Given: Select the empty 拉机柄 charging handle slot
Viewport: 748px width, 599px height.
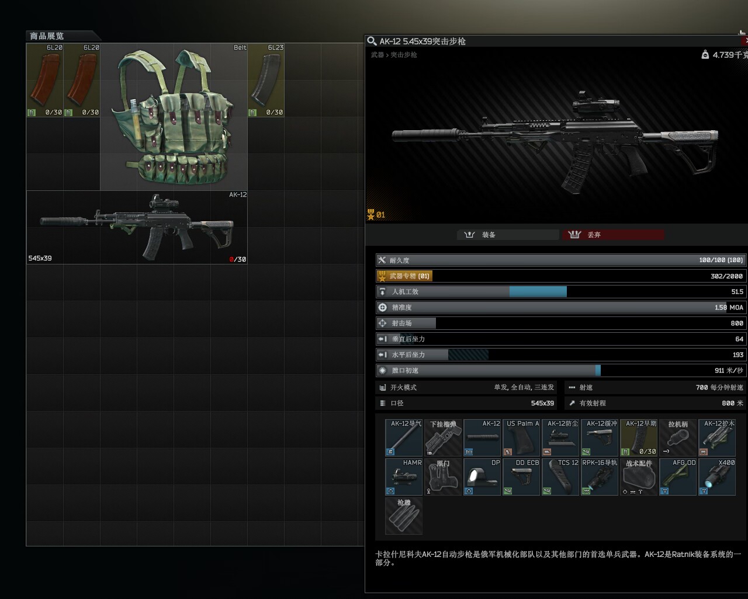Looking at the screenshot, I should click(x=678, y=437).
